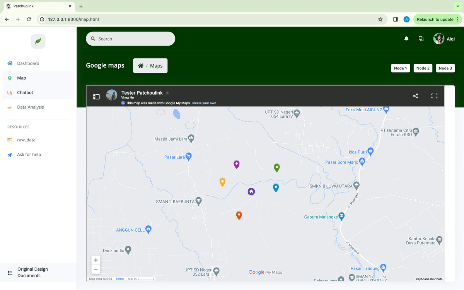
Task: Expand Chrome tab search dropdown arrow
Action: [458, 6]
